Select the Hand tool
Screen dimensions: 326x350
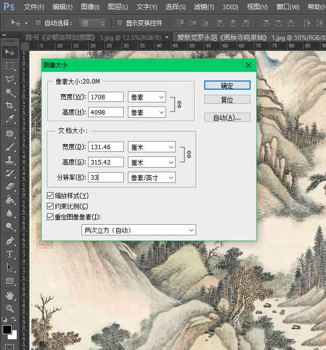(x=10, y=295)
